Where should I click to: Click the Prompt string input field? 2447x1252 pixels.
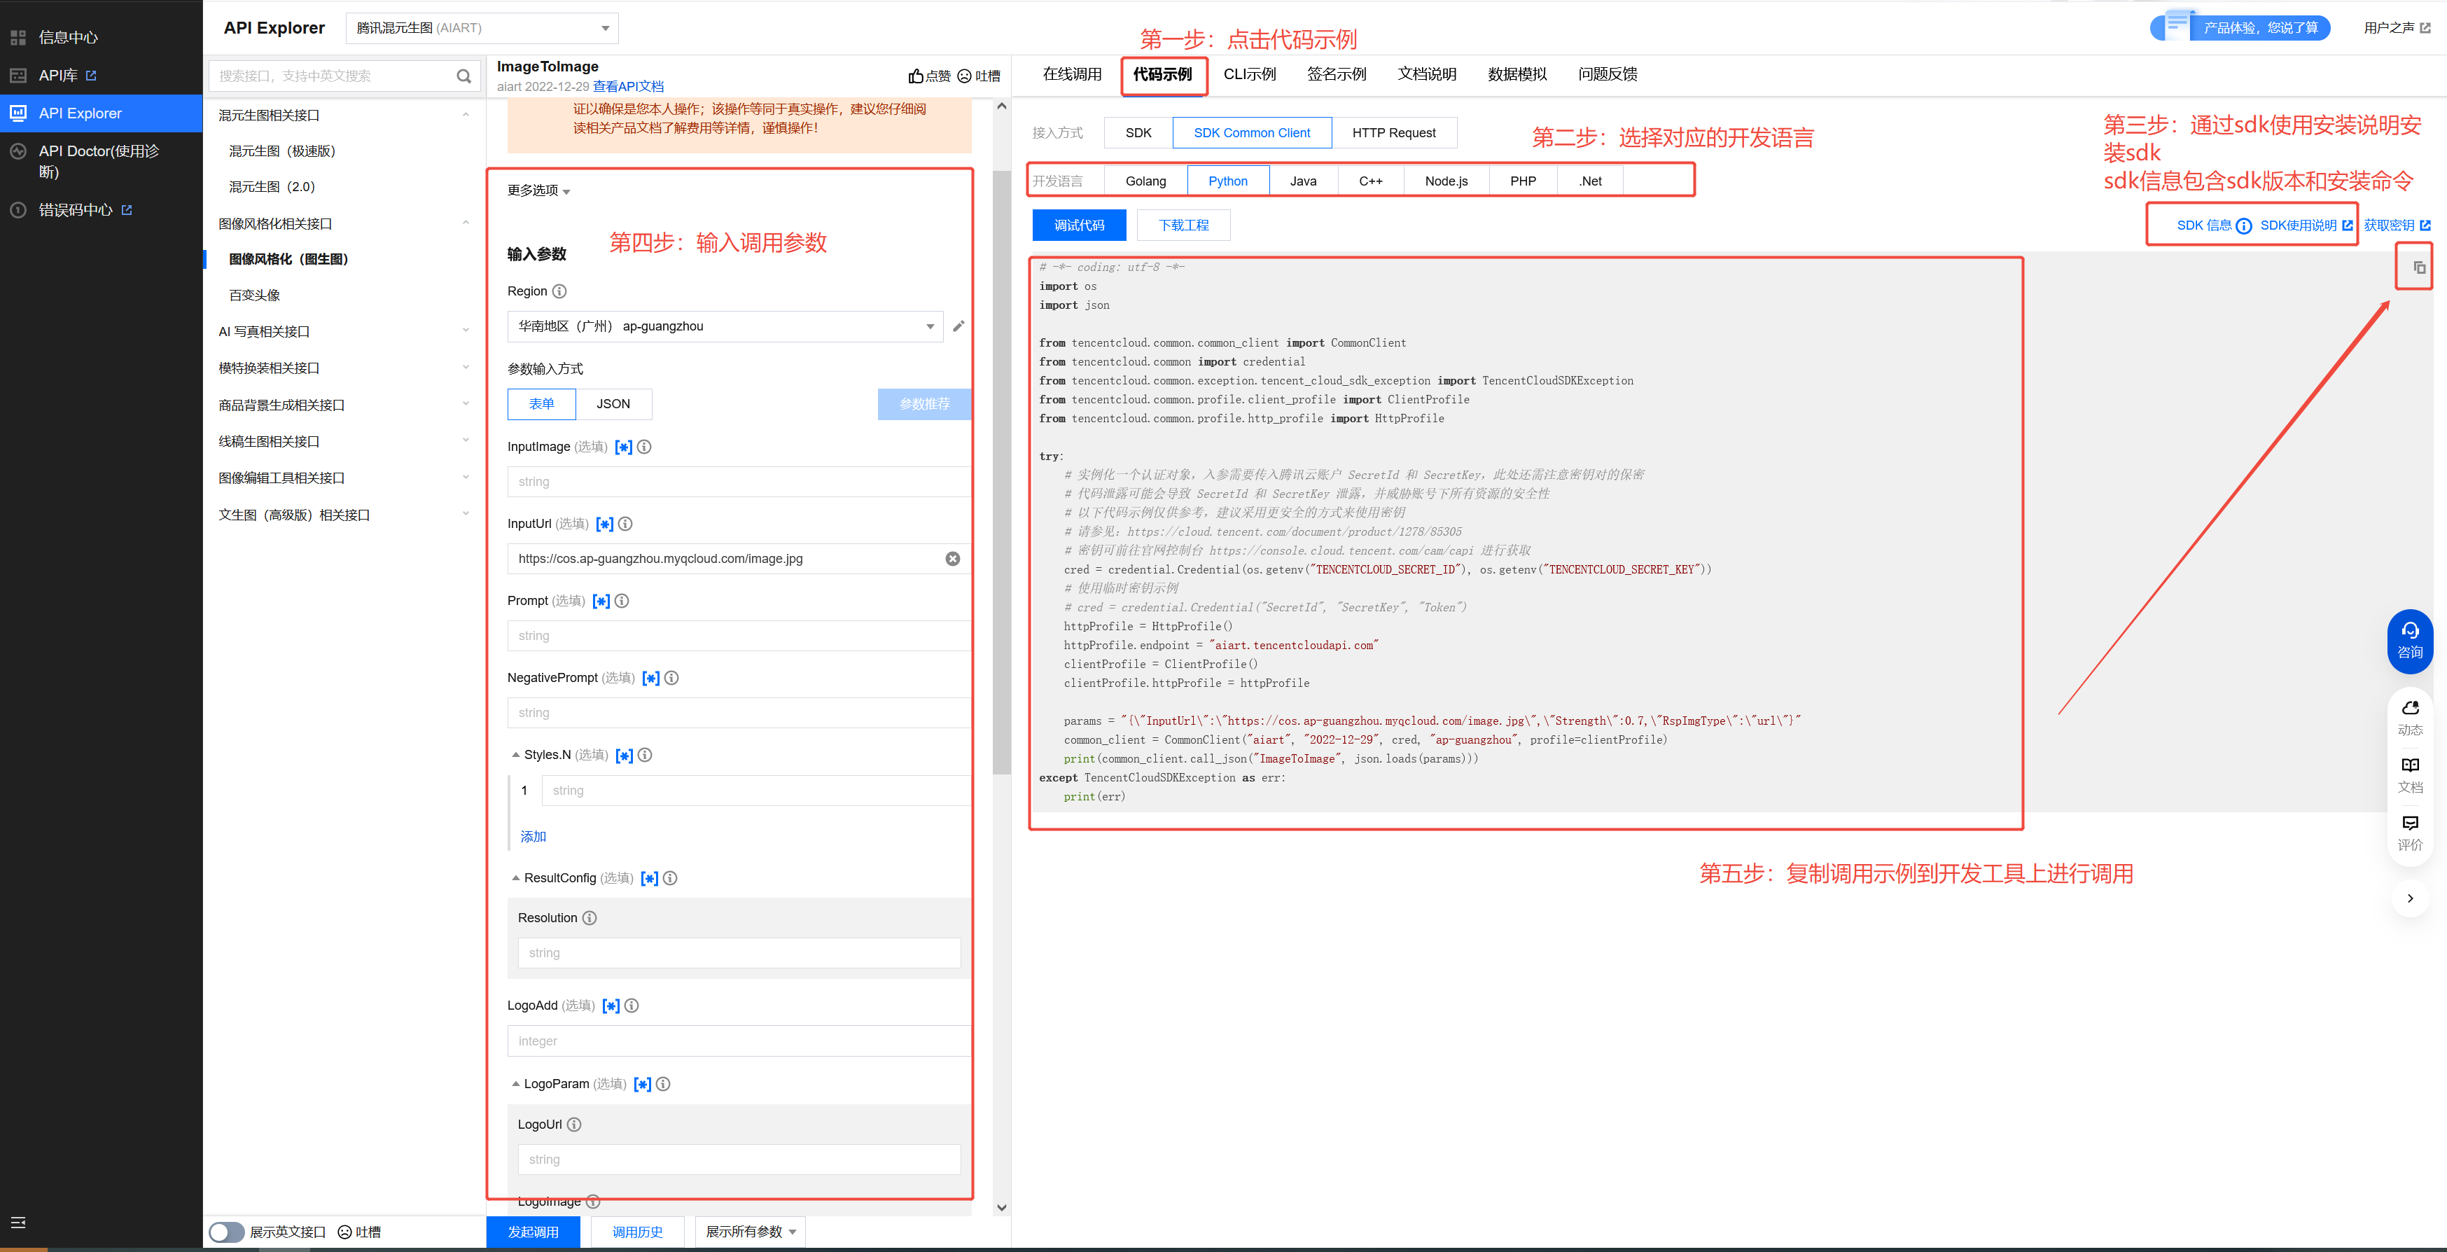click(x=738, y=636)
